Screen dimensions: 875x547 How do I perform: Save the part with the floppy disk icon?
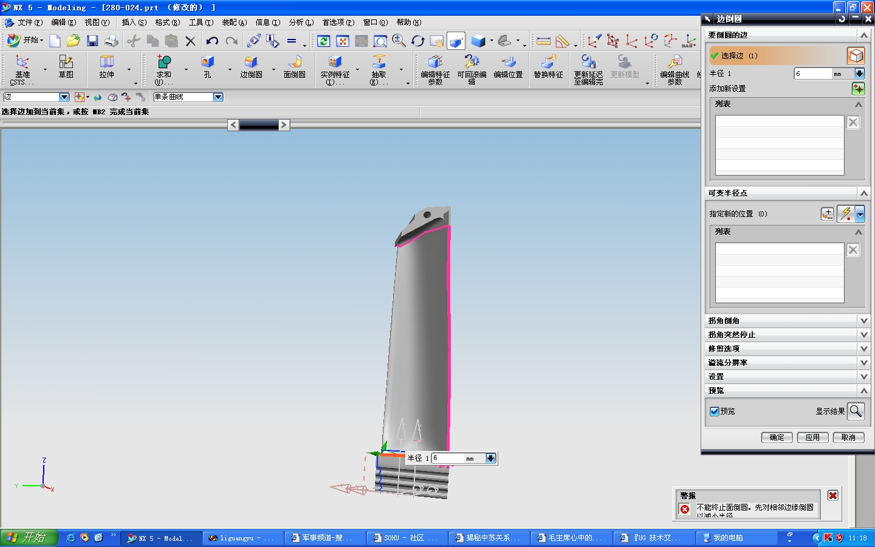[x=92, y=41]
